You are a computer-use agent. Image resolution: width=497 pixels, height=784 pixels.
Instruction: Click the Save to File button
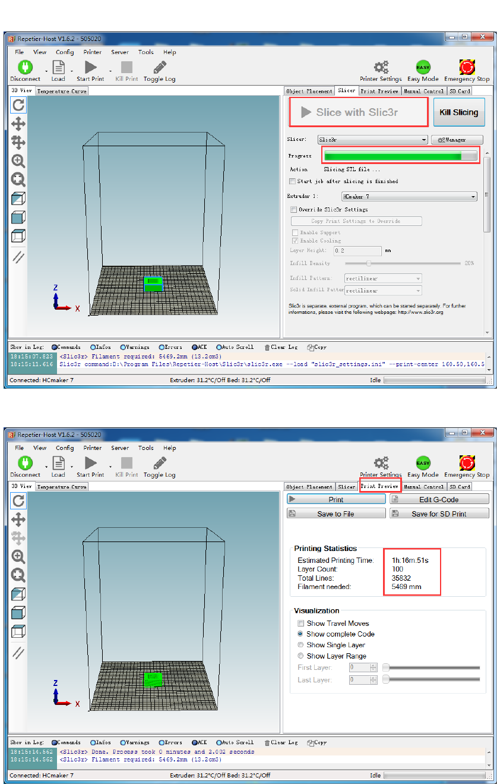(336, 514)
